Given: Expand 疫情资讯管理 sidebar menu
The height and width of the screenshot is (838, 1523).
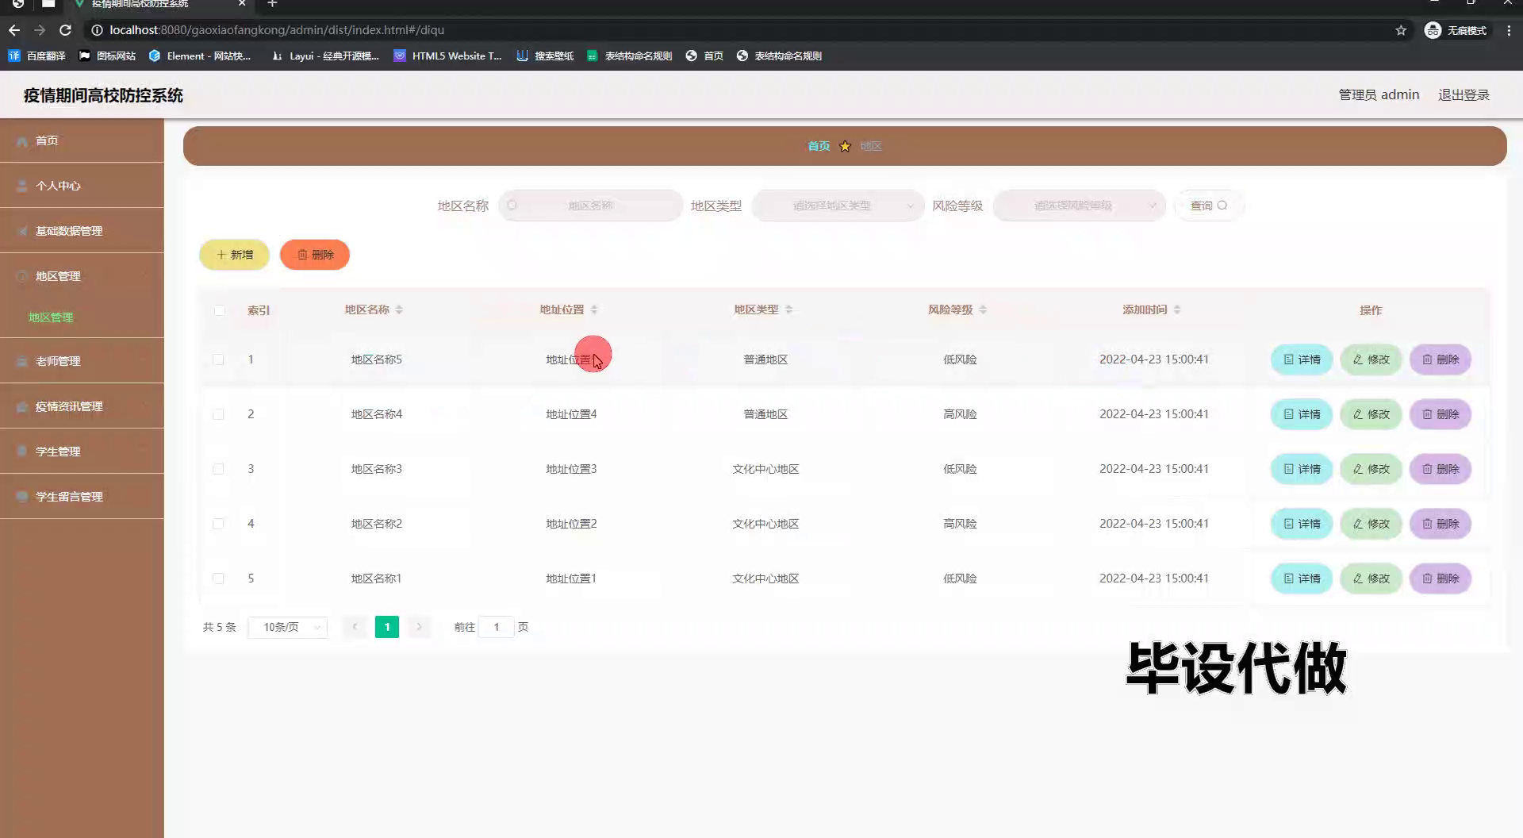Looking at the screenshot, I should click(x=82, y=406).
